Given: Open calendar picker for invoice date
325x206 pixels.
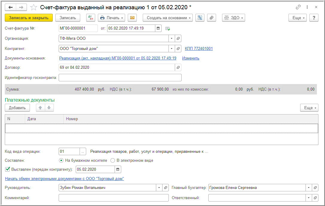Looking at the screenshot, I should point(158,28).
